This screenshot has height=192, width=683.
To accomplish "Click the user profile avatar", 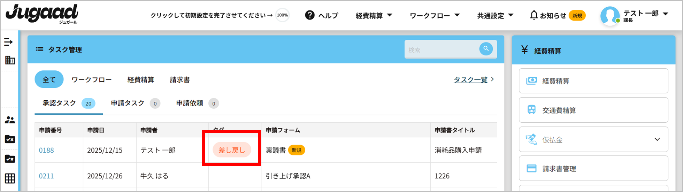I will [609, 16].
